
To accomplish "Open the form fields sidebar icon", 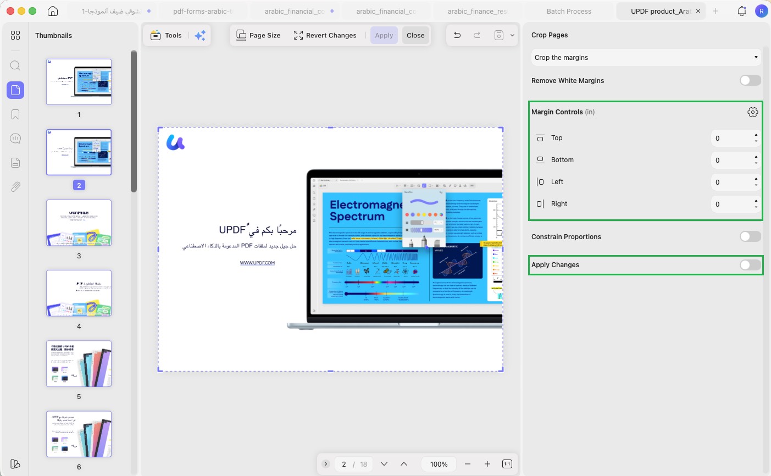I will pyautogui.click(x=15, y=163).
